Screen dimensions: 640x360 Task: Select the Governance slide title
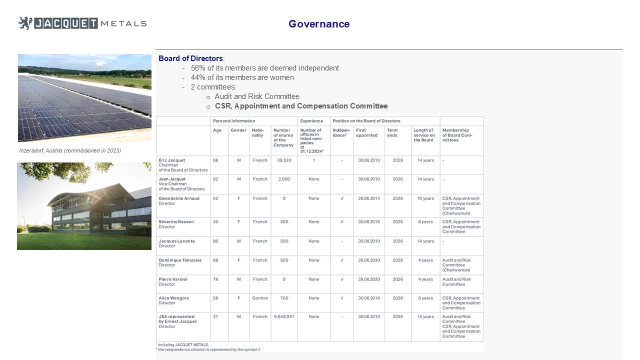[319, 24]
